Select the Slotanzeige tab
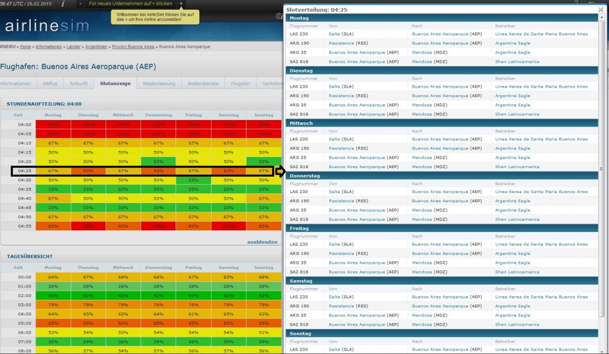The height and width of the screenshot is (354, 609). 115,83
